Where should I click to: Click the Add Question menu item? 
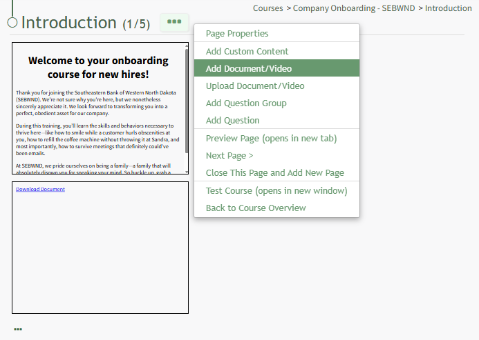click(276, 121)
